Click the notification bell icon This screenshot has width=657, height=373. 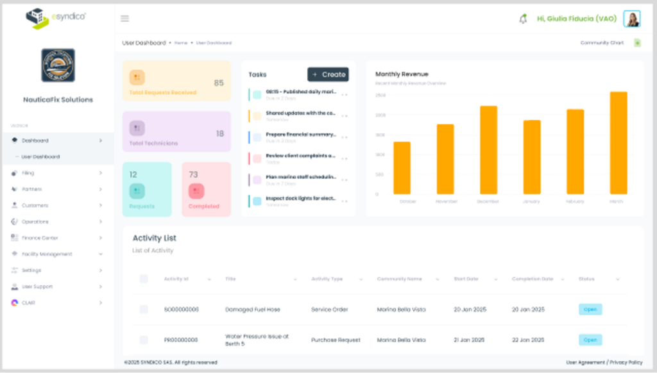pyautogui.click(x=523, y=19)
